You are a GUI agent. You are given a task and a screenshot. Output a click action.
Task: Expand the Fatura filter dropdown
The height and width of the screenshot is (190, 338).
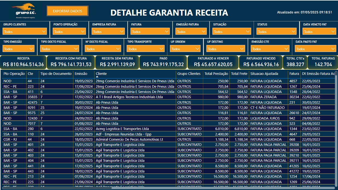tap(150, 32)
